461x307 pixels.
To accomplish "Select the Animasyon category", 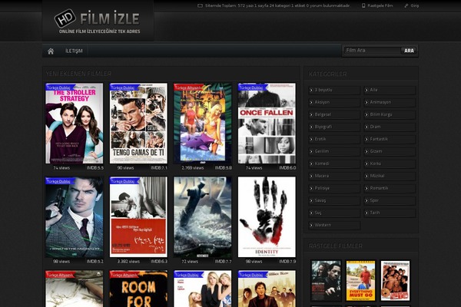I will pyautogui.click(x=390, y=102).
